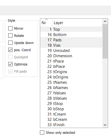Viewport: 111px width, 137px height.
Task: Deselect layer 17 Pads
Action: (x=71, y=40)
